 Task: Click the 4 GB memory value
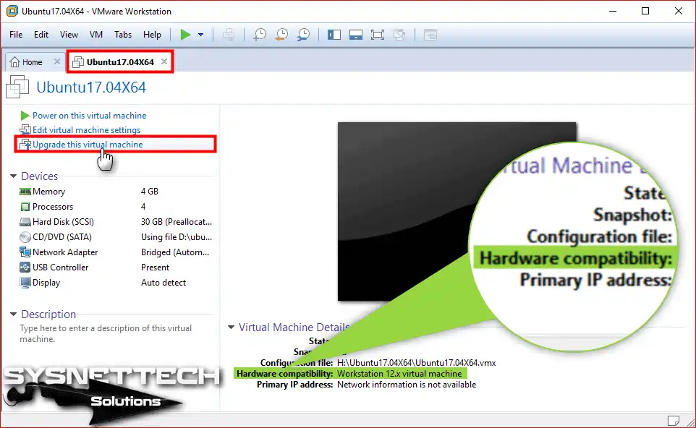tap(150, 192)
